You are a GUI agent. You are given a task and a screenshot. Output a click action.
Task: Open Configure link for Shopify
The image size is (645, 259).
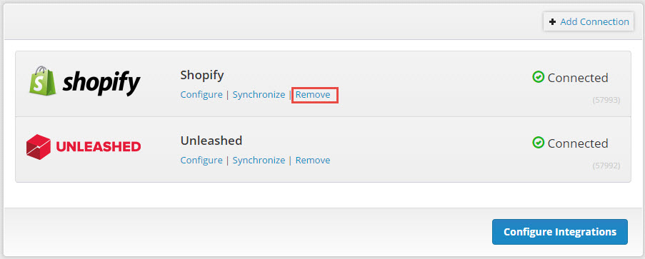coord(201,95)
